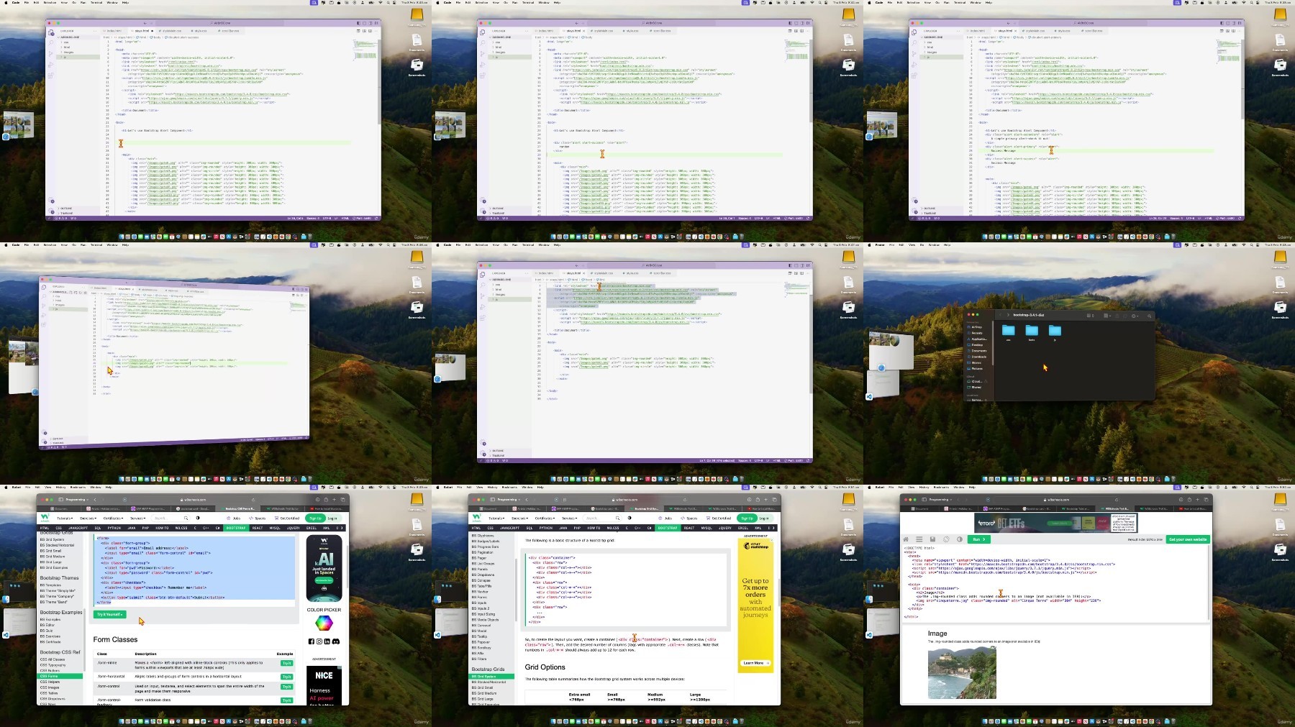Toggle dark mode icon on the Grid Options page

pyautogui.click(x=630, y=518)
